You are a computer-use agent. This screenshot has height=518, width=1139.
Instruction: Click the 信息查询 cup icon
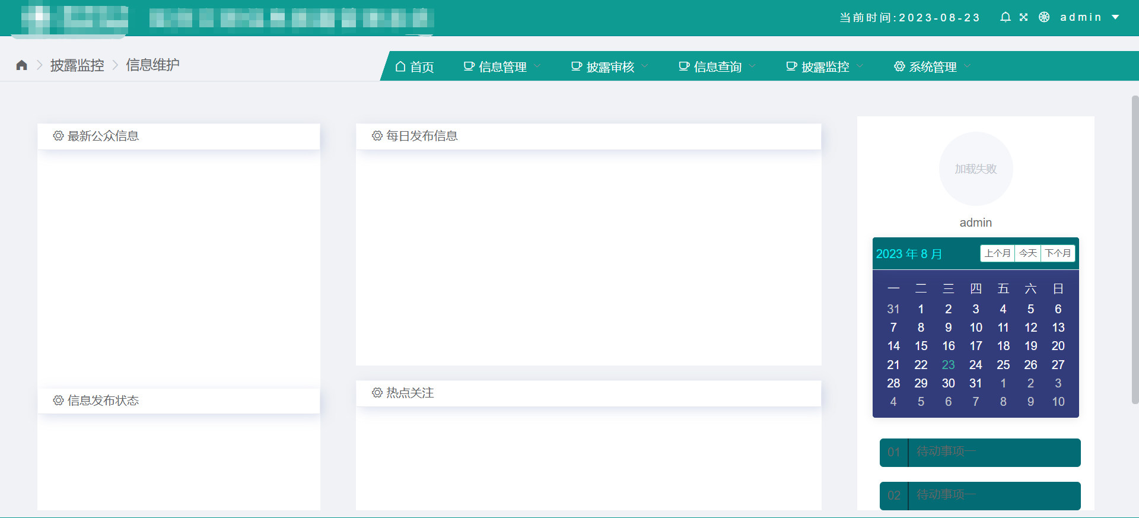coord(684,66)
